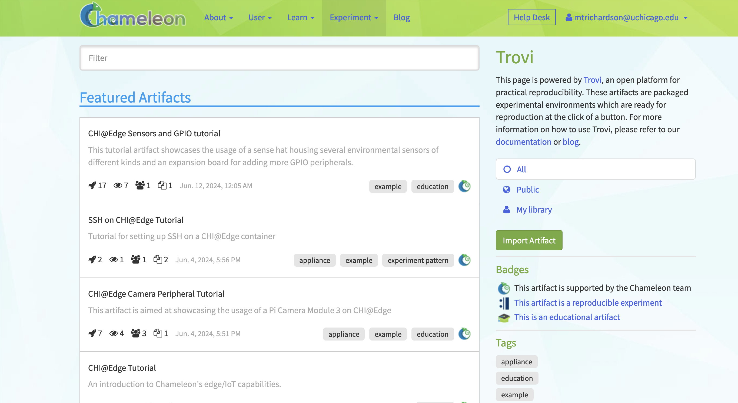Click Chameleon badge on SSH Tutorial artifact

[464, 260]
